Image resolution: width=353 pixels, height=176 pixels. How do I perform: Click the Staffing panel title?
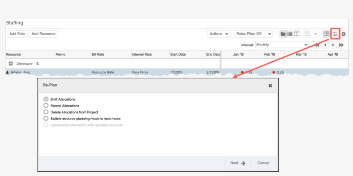(x=15, y=23)
